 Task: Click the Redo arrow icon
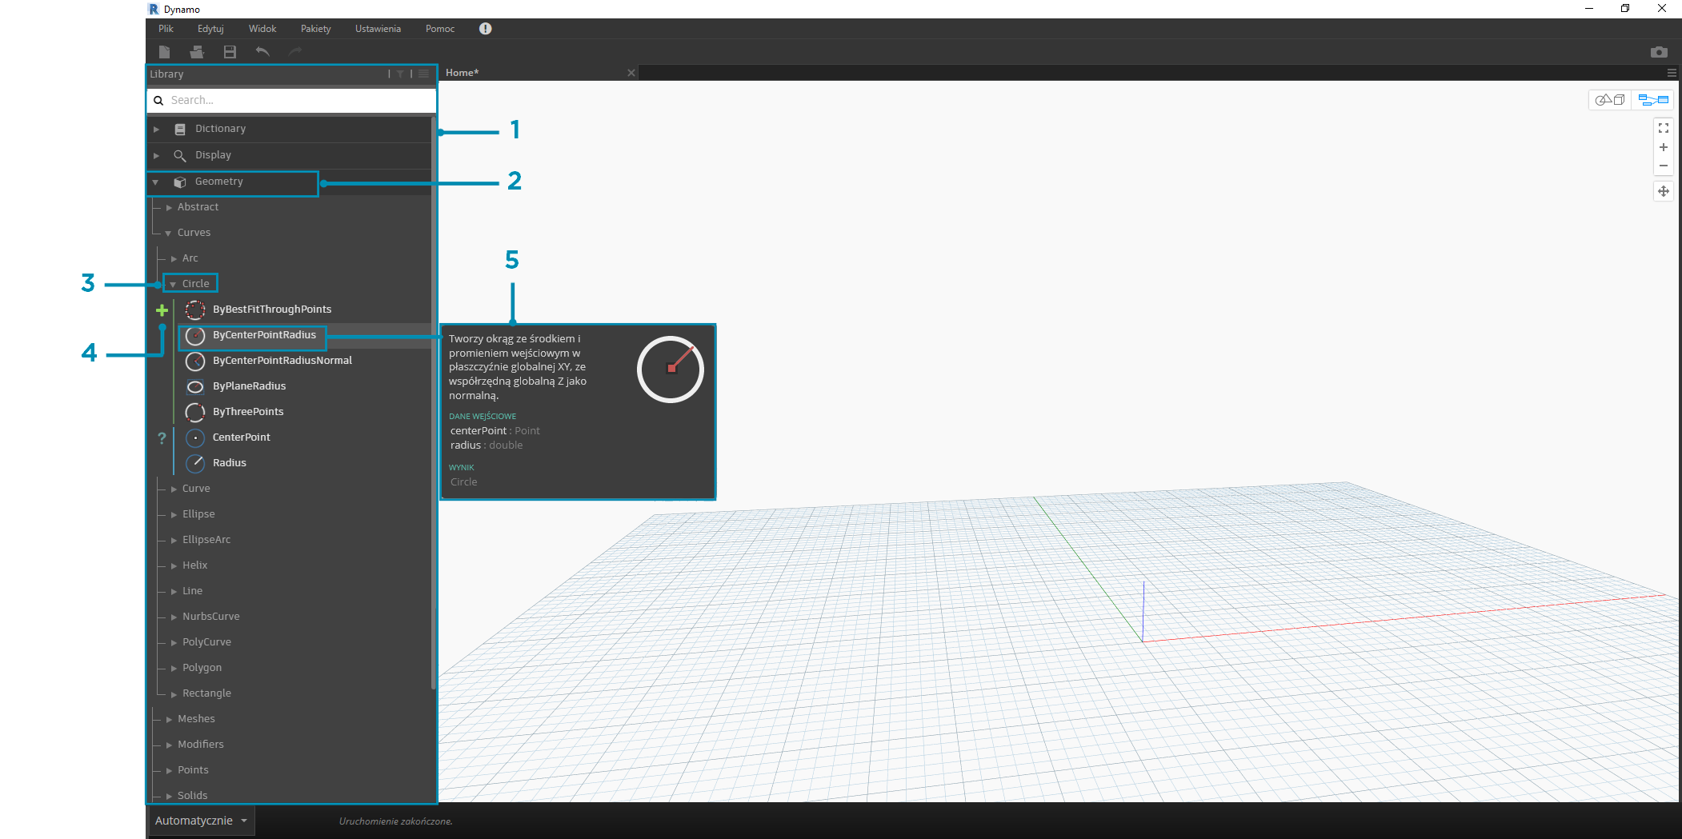click(295, 52)
